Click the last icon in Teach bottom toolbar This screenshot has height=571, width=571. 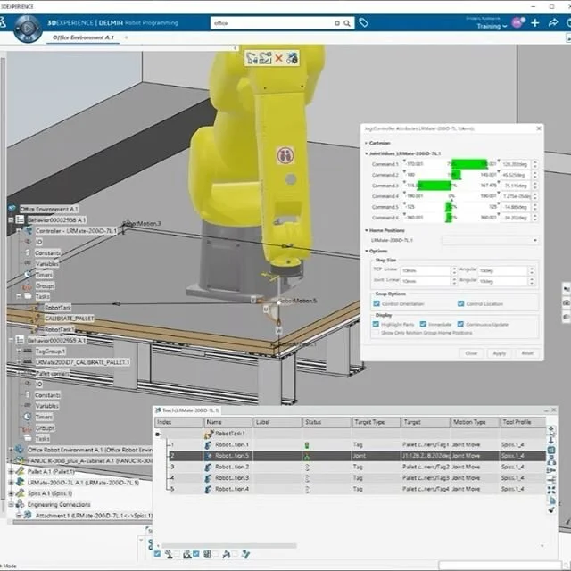(246, 554)
